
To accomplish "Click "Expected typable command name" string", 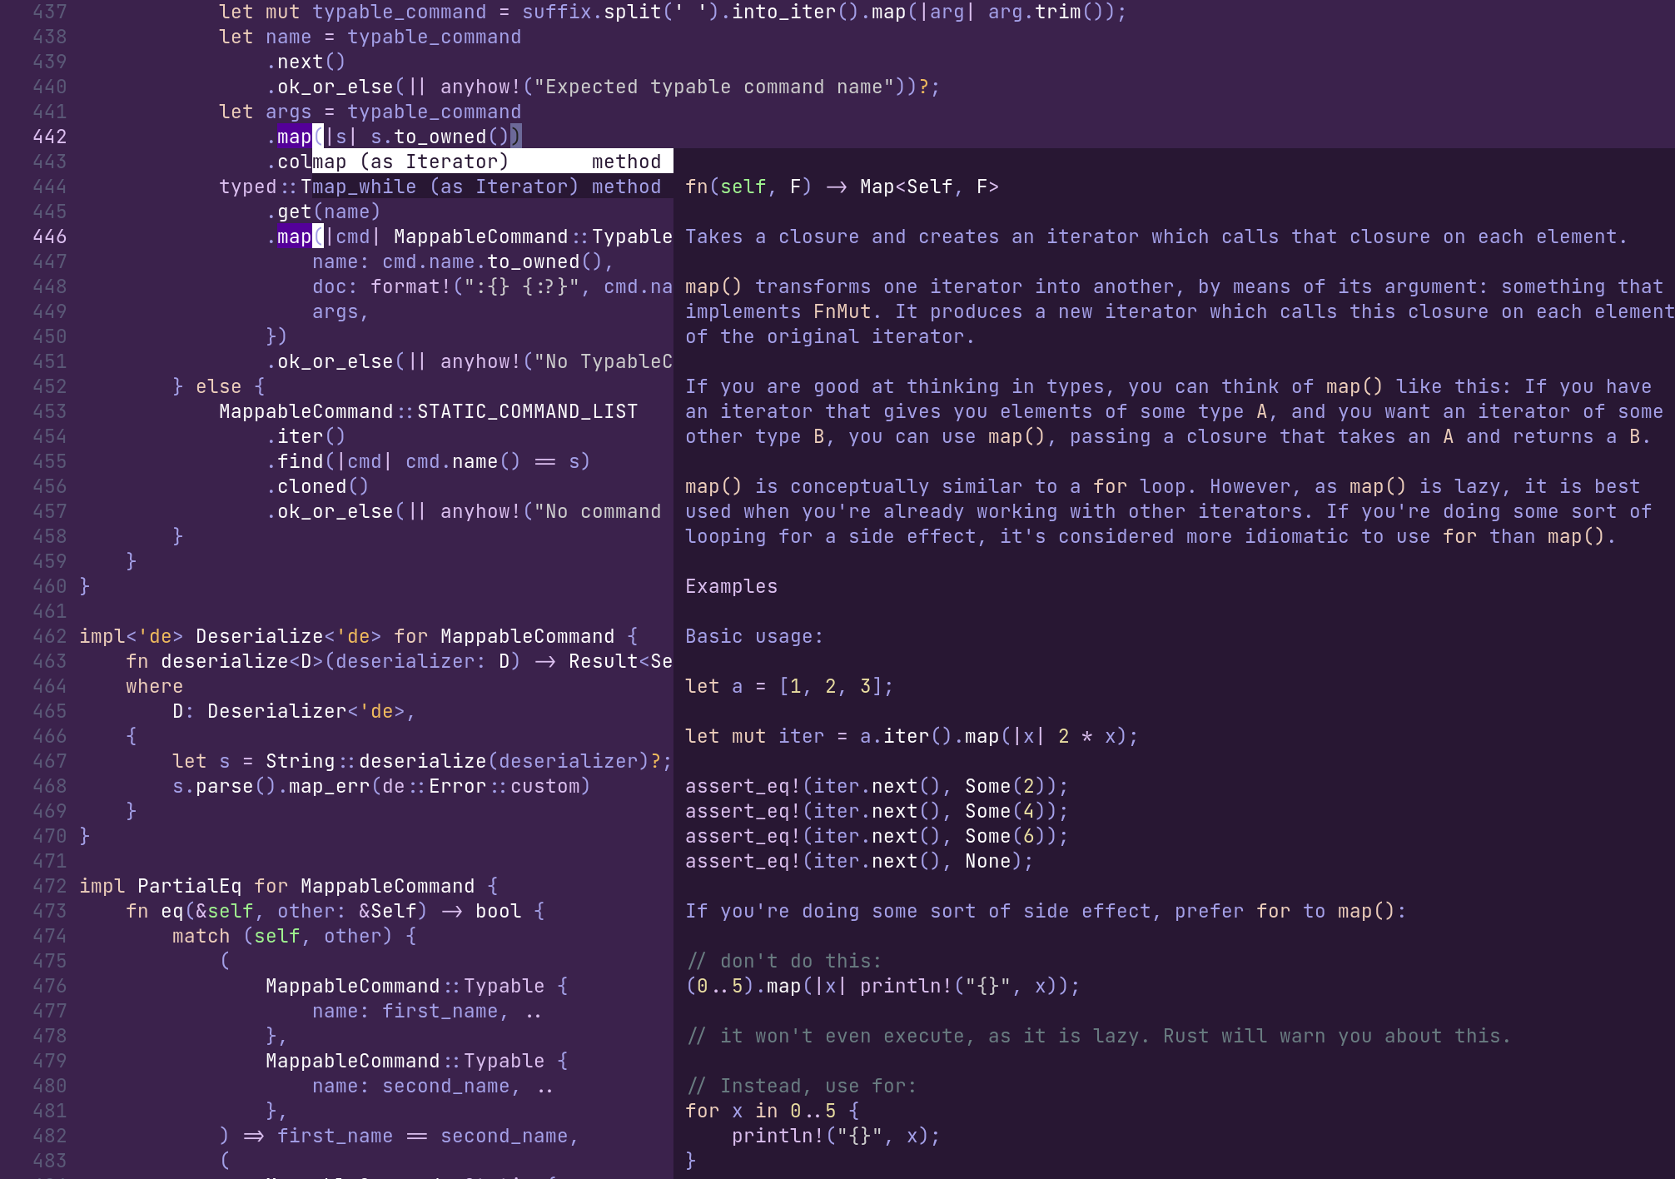I will 714,87.
